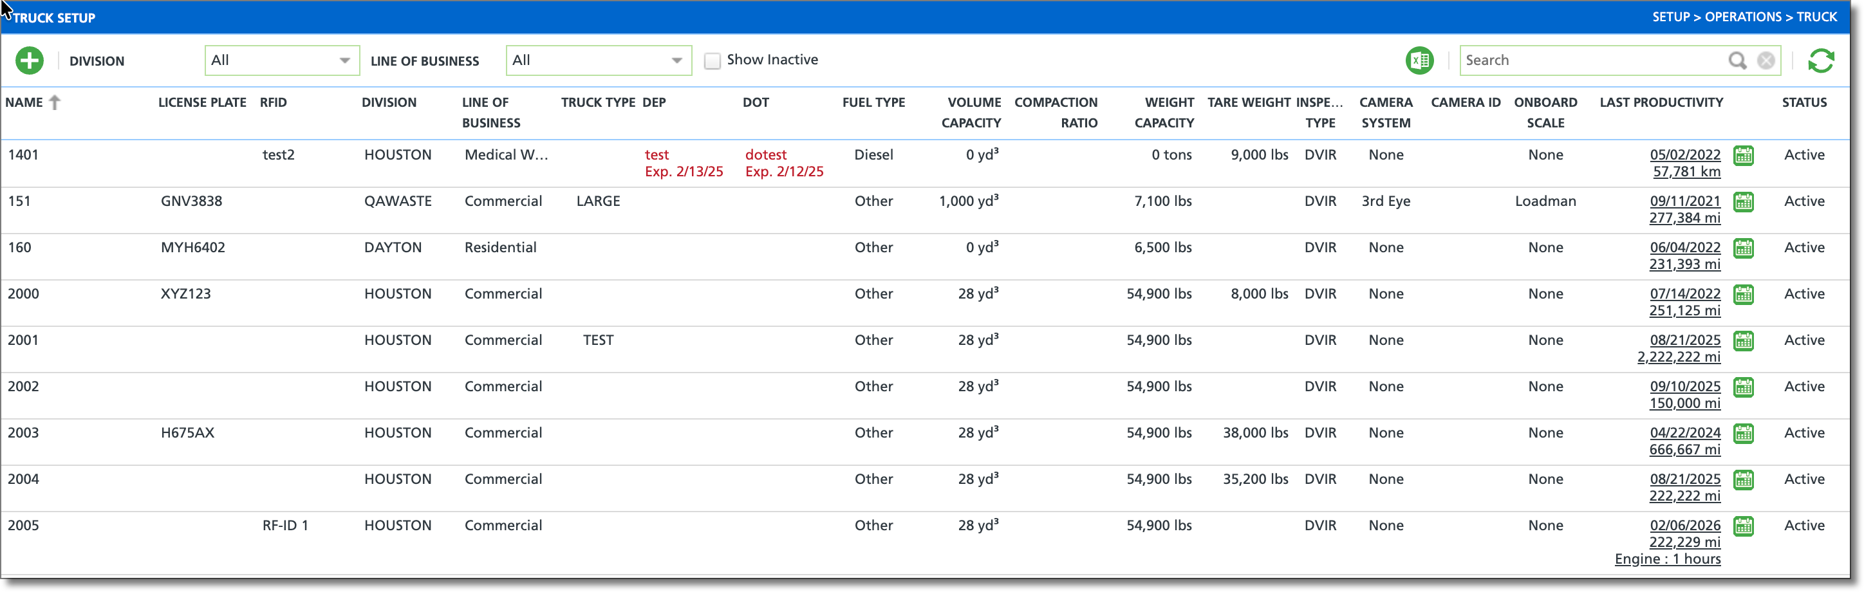The width and height of the screenshot is (1864, 592).
Task: Open calendar icon for truck 2002
Action: (x=1743, y=387)
